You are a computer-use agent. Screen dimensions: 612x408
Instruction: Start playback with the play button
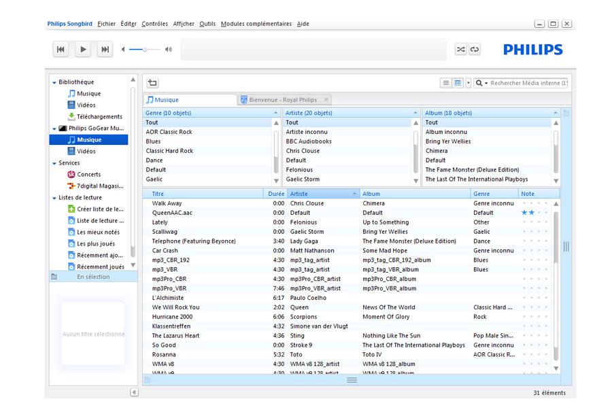83,50
